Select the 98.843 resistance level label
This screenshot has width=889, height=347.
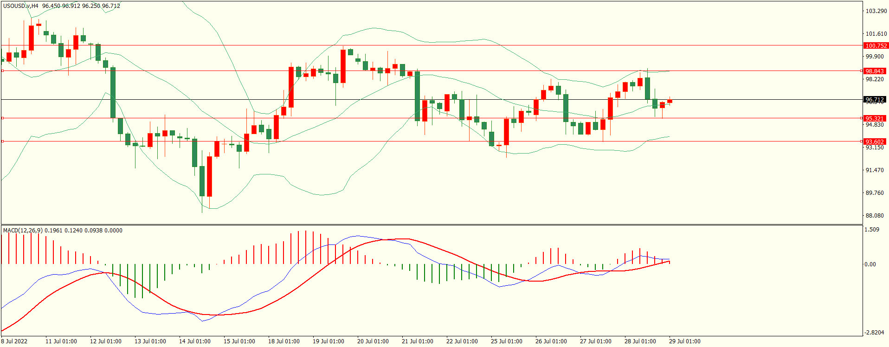[875, 71]
